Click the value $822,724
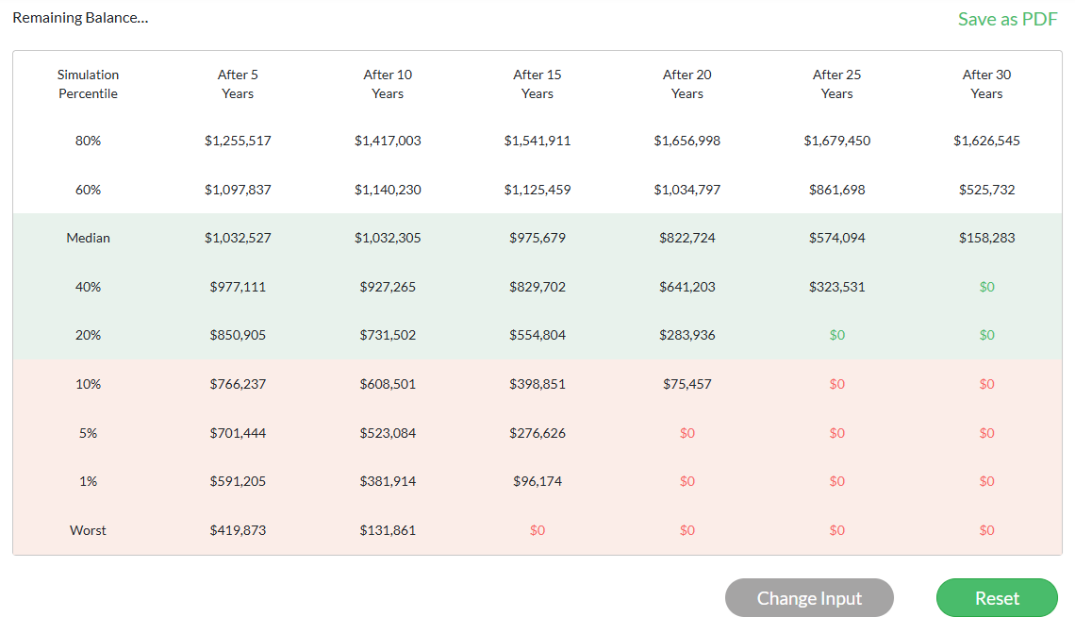The image size is (1075, 617). (686, 238)
